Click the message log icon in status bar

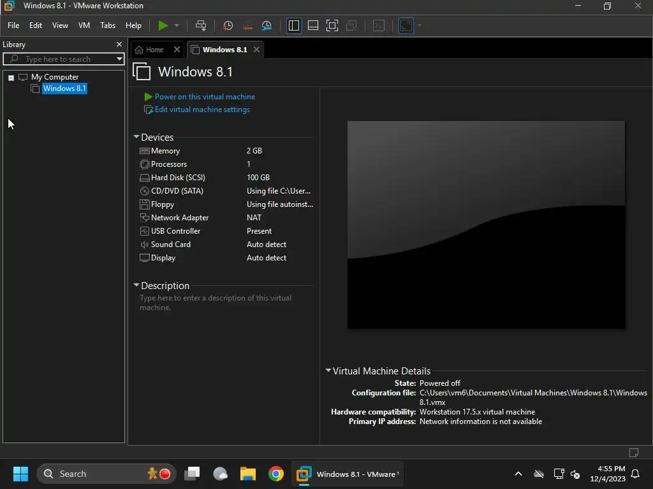point(633,453)
